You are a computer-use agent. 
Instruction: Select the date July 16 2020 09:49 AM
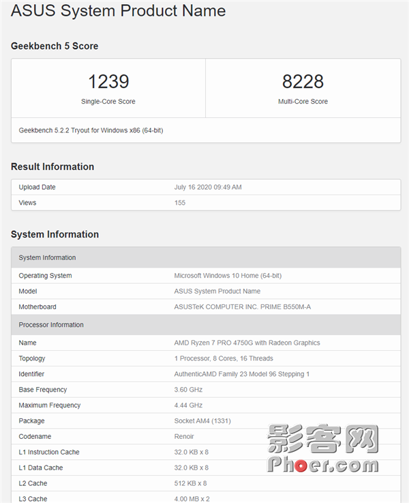(x=208, y=187)
